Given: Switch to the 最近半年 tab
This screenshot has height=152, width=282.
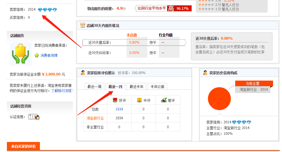Looking at the screenshot, I should coord(136,86).
